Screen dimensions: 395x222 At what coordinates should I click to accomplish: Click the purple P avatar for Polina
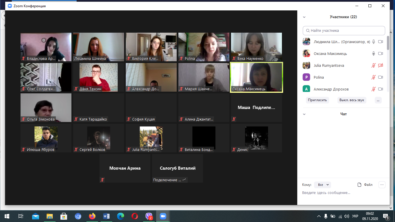coord(307,77)
